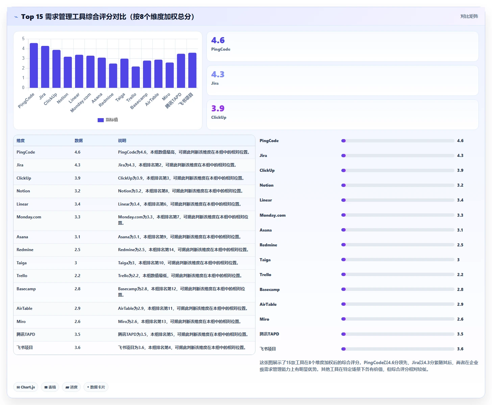Click the 说明 column header in the table
The image size is (492, 405).
coord(122,141)
